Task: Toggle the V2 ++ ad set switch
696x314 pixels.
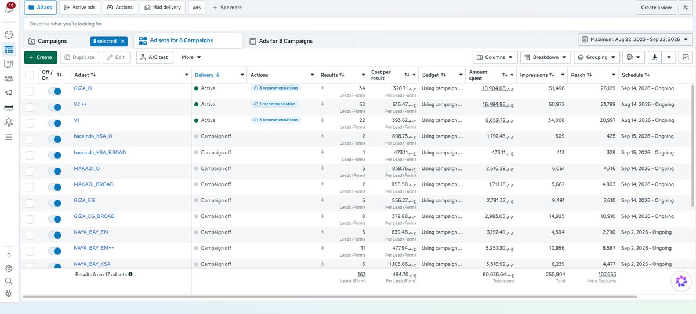Action: click(55, 107)
